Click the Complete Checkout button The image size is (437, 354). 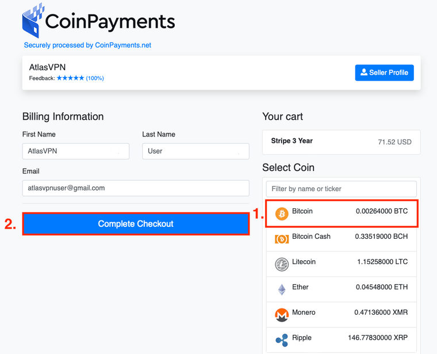[136, 224]
